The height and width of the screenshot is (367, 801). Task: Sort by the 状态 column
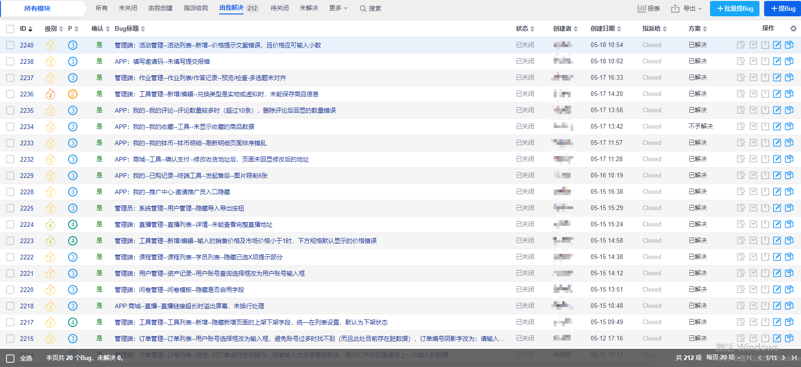pos(525,29)
